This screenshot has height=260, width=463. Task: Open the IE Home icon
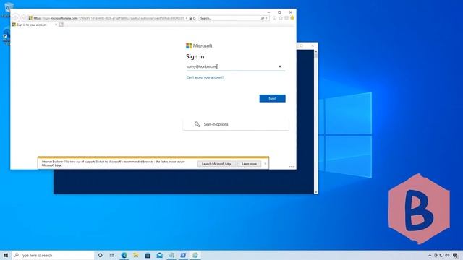coord(275,18)
